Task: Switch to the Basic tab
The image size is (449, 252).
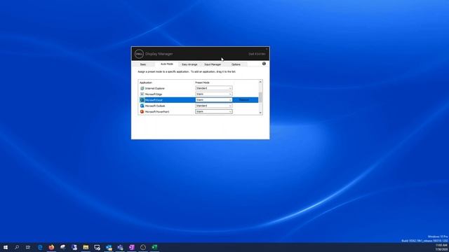Action: click(x=143, y=64)
